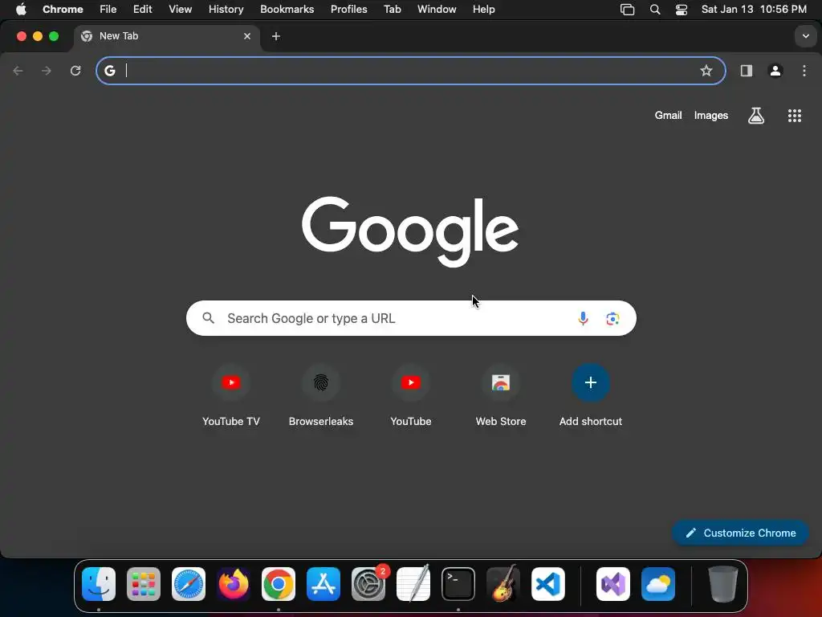Open the Images link
The width and height of the screenshot is (822, 617).
point(711,116)
